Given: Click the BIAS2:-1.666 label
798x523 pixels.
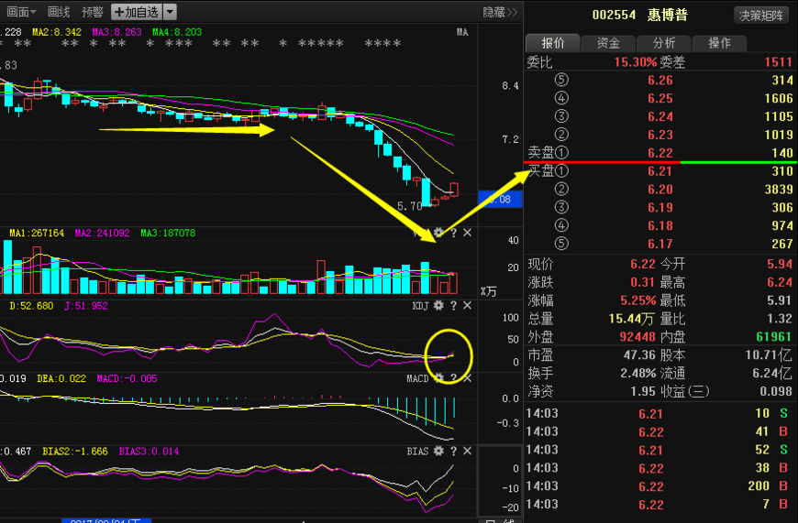Looking at the screenshot, I should (75, 452).
